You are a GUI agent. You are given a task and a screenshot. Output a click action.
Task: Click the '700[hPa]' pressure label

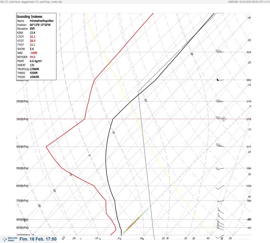point(22,201)
